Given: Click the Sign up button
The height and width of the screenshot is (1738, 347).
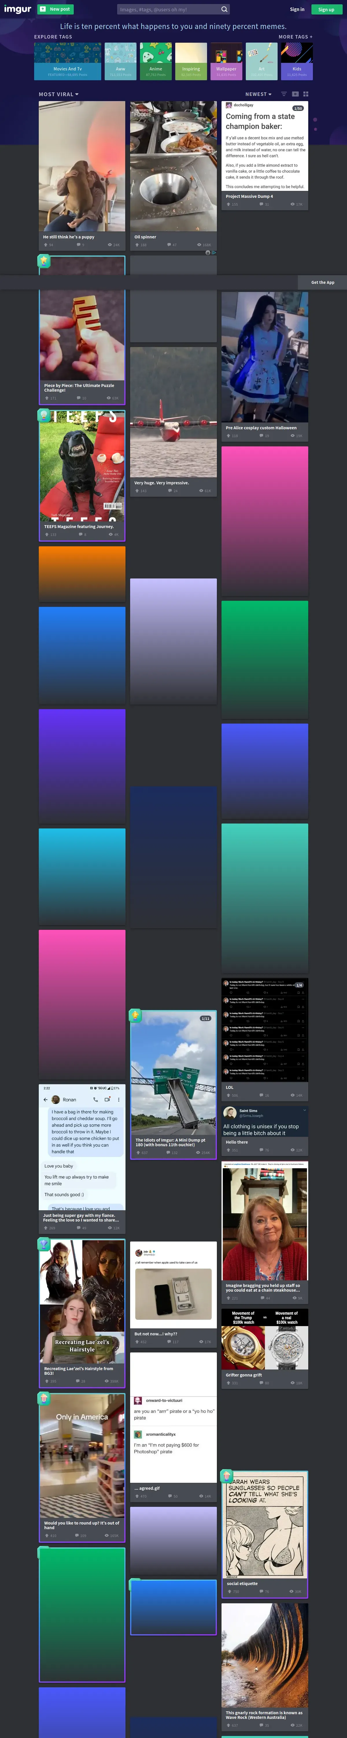Looking at the screenshot, I should tap(326, 10).
